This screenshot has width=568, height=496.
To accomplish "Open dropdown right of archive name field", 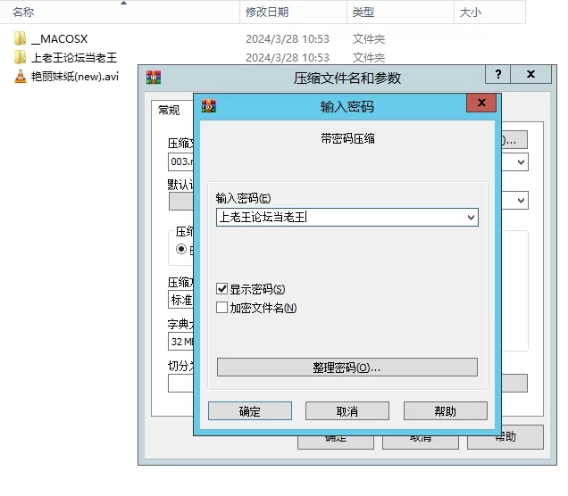I will (522, 162).
